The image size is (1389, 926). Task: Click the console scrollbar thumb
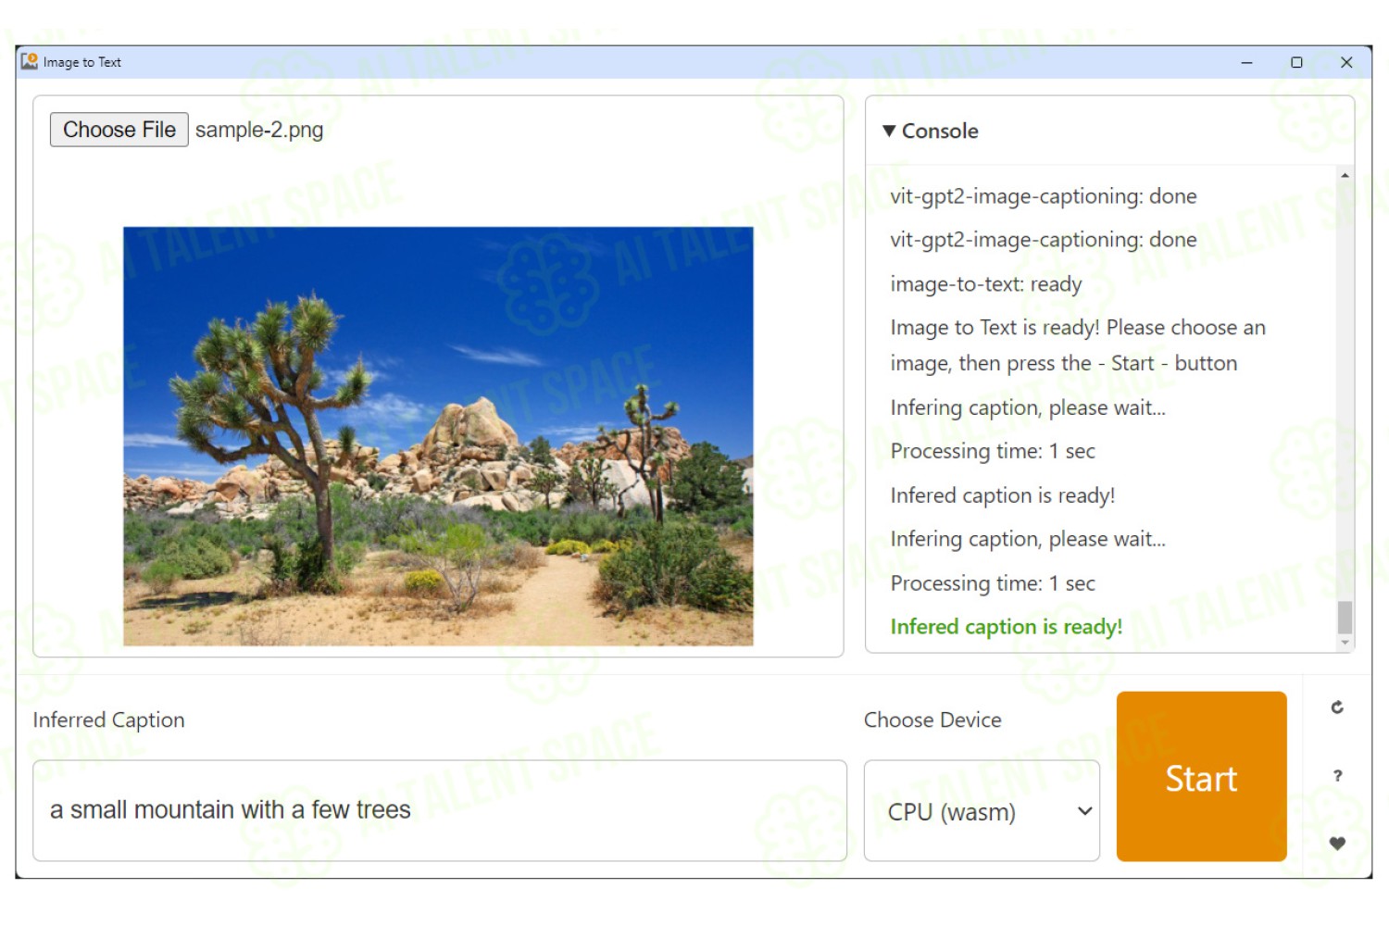point(1345,617)
